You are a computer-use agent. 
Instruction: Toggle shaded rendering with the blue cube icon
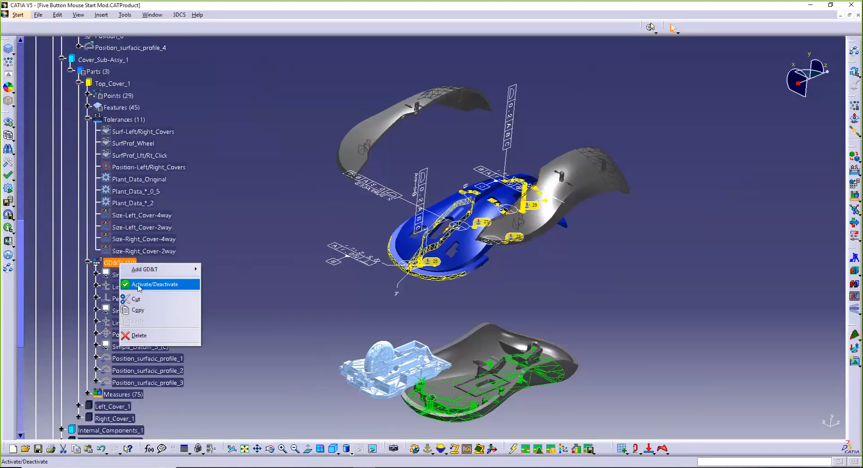(x=333, y=449)
